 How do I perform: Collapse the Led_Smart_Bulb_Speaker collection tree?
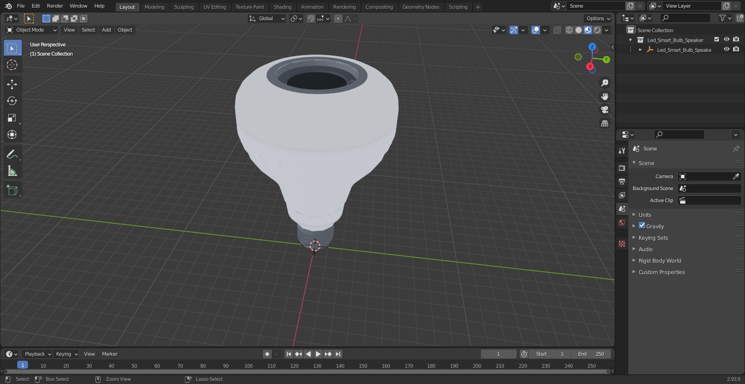(630, 40)
